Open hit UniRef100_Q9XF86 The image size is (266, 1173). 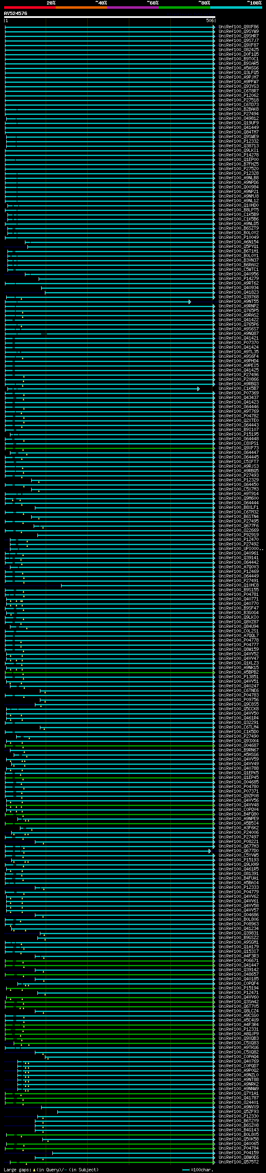coord(239,27)
